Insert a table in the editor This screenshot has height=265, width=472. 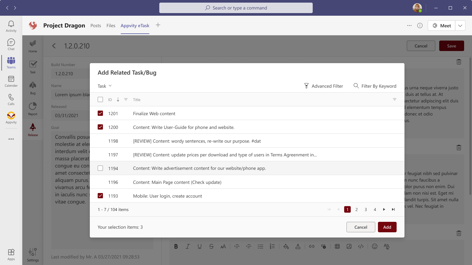point(337,246)
